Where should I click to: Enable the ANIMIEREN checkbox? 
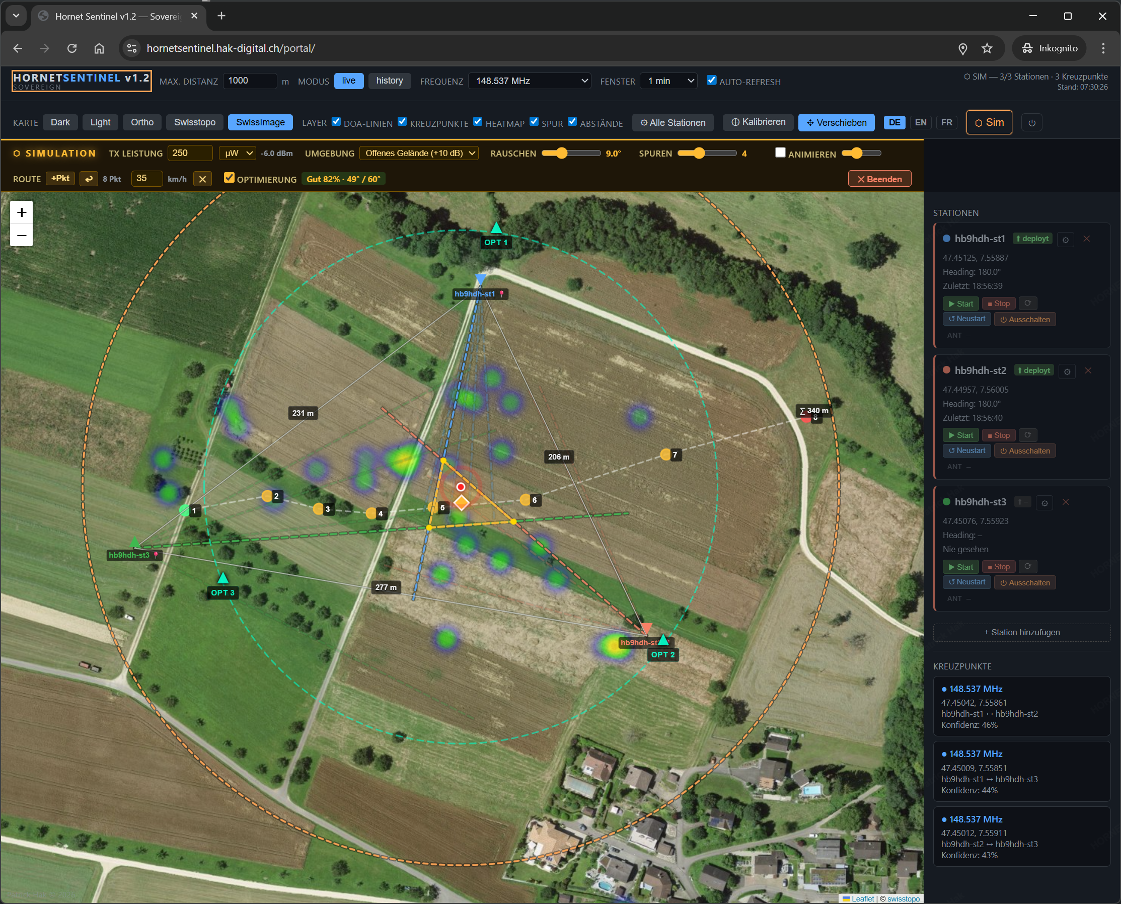click(780, 152)
